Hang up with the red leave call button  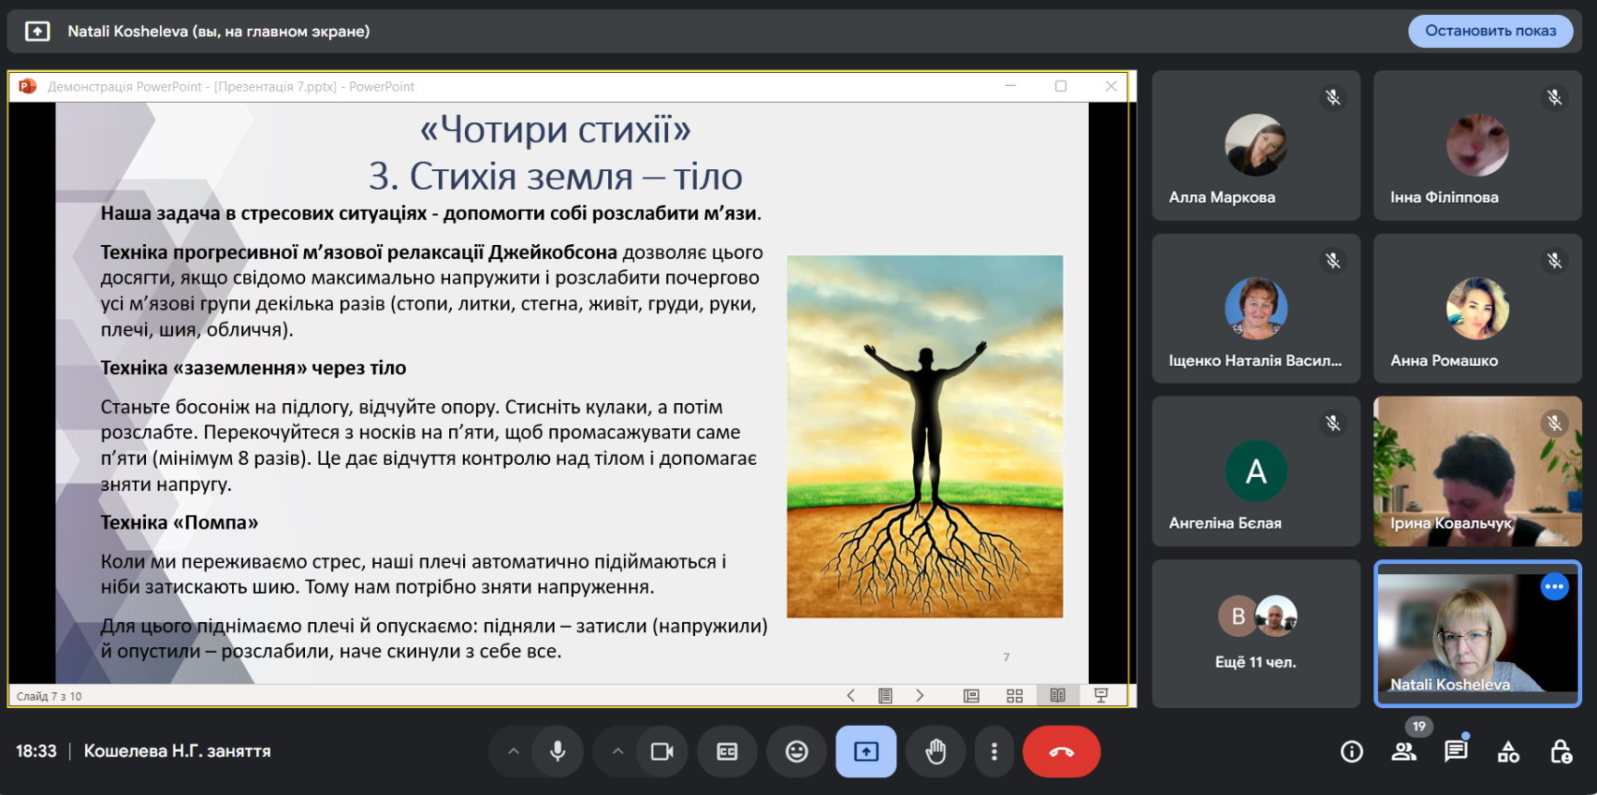tap(1061, 752)
